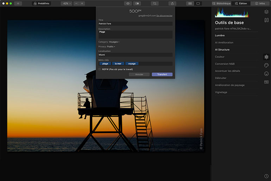Screen dimensions: 271x181
Task: Enable the NSFW checkbox
Action: click(100, 69)
